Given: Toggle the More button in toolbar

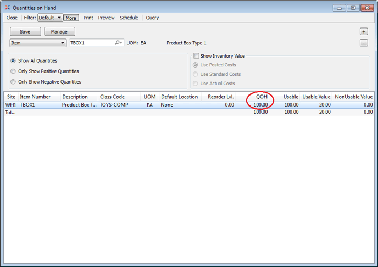Looking at the screenshot, I should pos(70,18).
